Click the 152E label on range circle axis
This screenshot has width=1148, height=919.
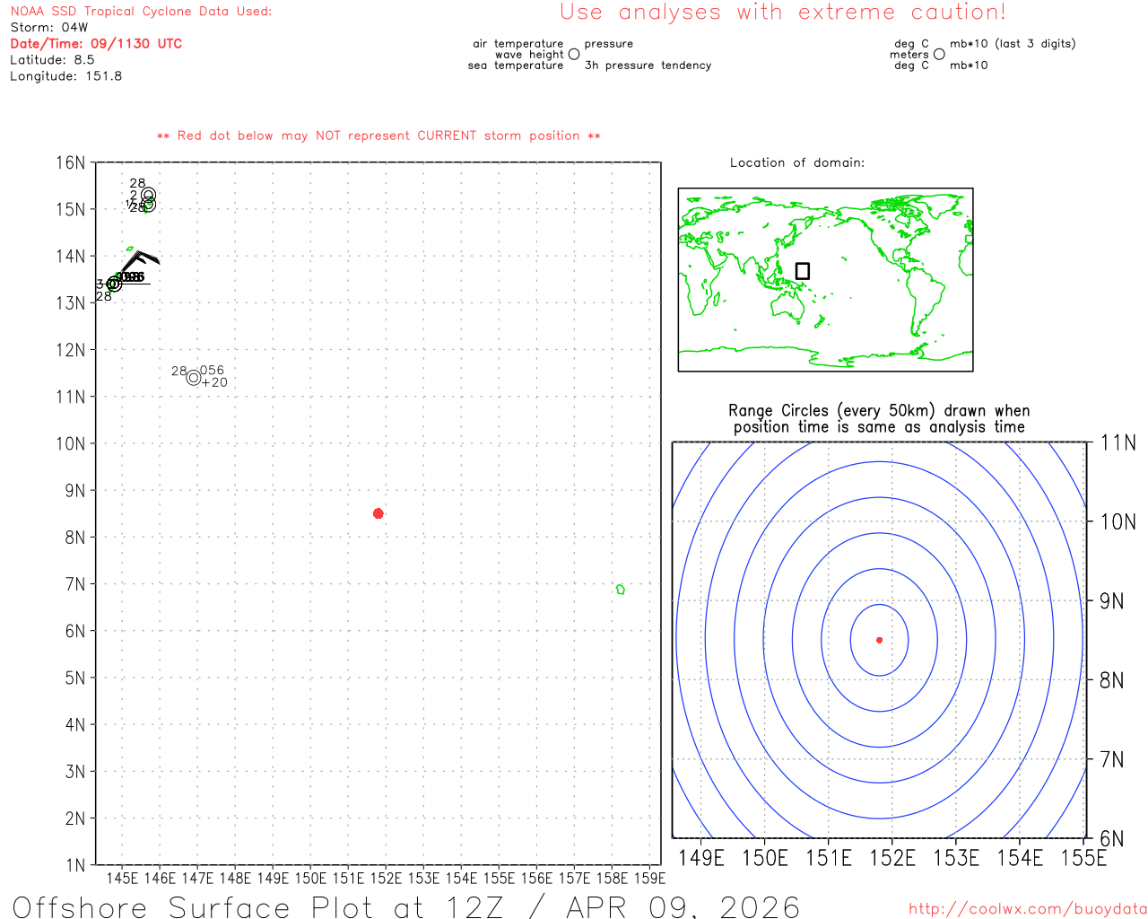[x=892, y=858]
